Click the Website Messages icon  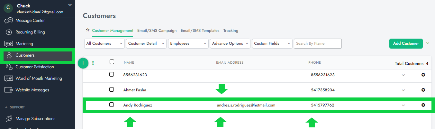point(9,90)
